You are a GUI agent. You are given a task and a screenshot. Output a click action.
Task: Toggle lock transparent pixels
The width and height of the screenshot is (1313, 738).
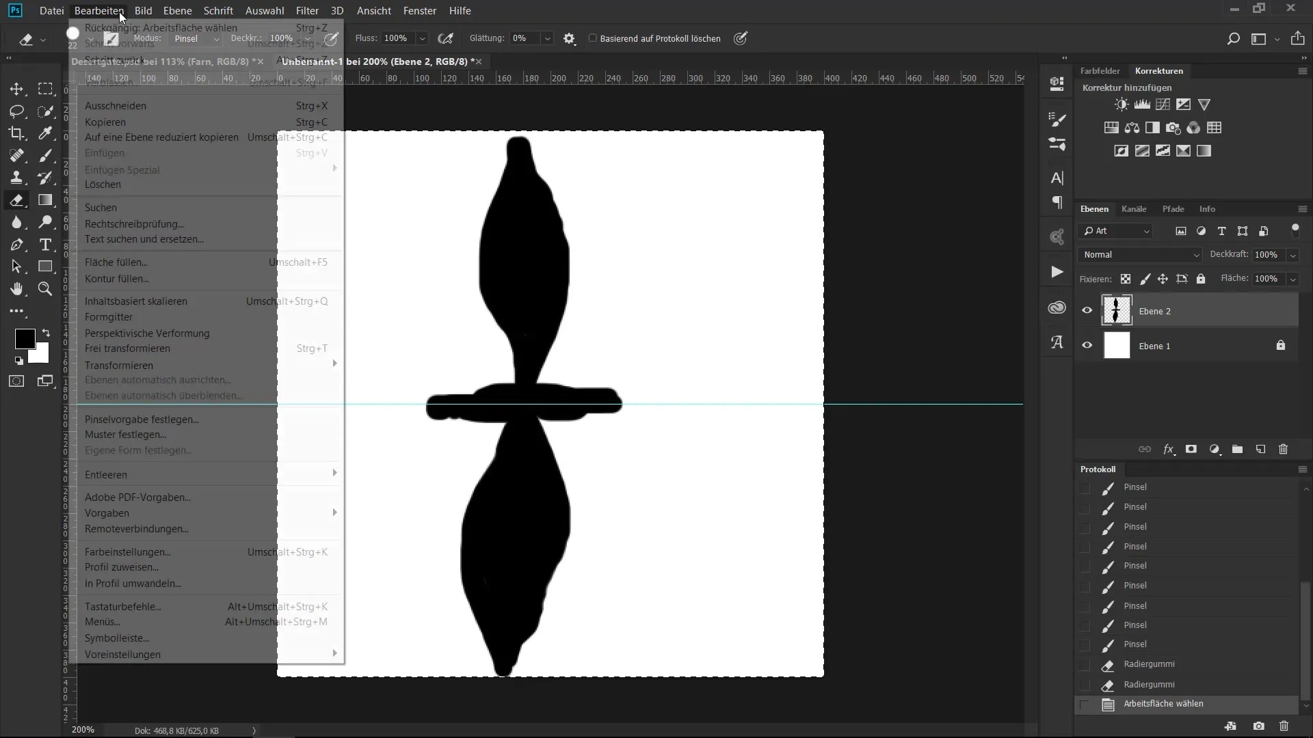1125,279
